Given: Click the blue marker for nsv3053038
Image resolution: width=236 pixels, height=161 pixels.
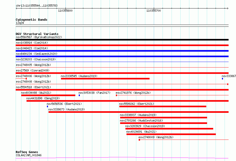Looking at the screenshot, I should coord(79,95).
